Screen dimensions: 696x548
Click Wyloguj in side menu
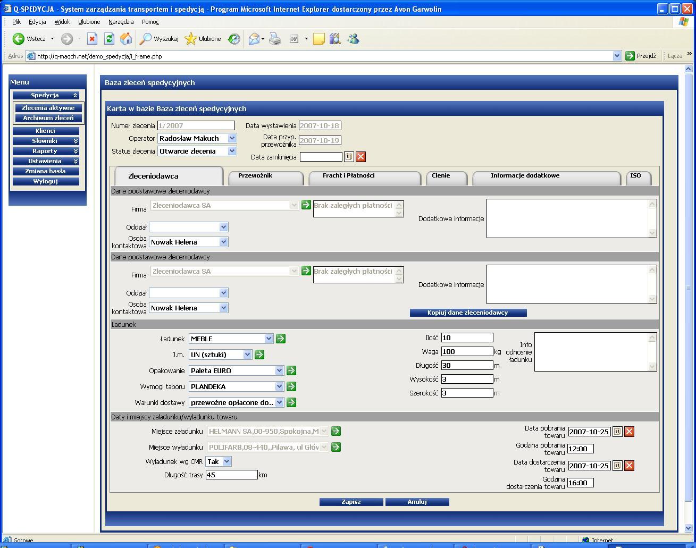click(x=45, y=181)
